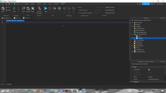Navigate Back with the left arrow
Viewport: 166px width, 93px height.
tap(14, 9)
